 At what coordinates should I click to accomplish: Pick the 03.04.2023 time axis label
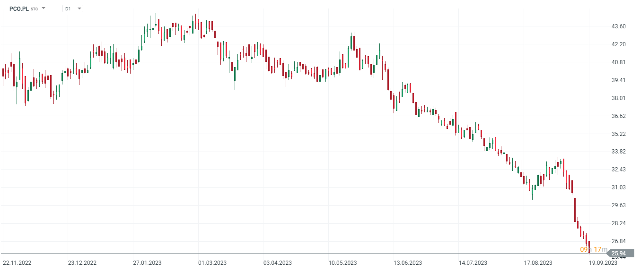[278, 263]
